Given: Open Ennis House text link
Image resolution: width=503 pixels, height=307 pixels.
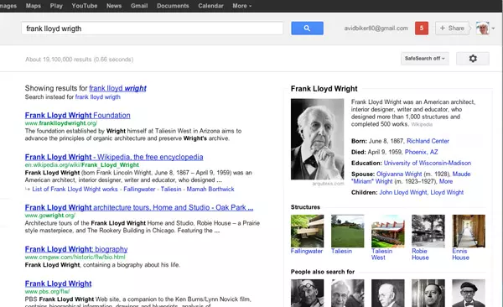Looking at the screenshot, I should pyautogui.click(x=460, y=254).
